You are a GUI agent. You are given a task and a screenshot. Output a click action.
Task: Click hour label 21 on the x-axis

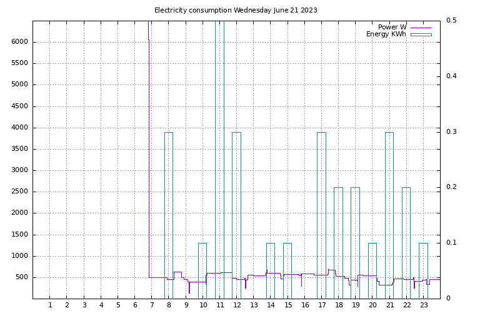390,305
